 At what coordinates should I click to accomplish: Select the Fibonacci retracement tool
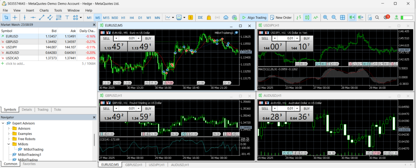click(x=59, y=17)
